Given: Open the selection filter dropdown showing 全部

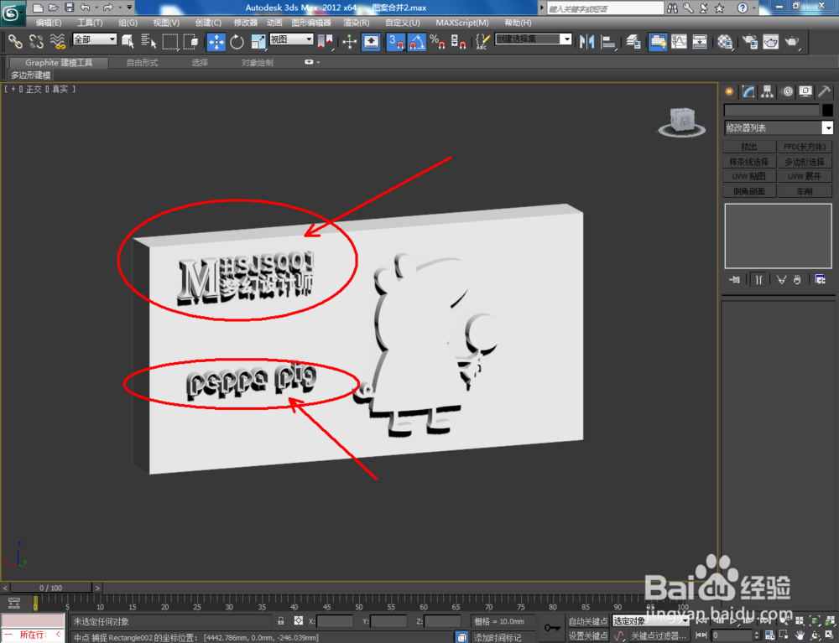Looking at the screenshot, I should 95,39.
